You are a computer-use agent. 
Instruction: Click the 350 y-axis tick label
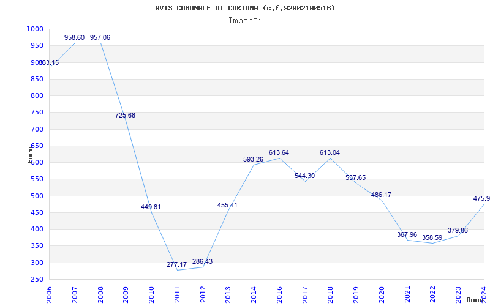(x=37, y=246)
